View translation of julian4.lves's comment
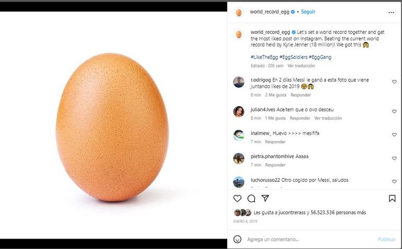 tap(328, 118)
